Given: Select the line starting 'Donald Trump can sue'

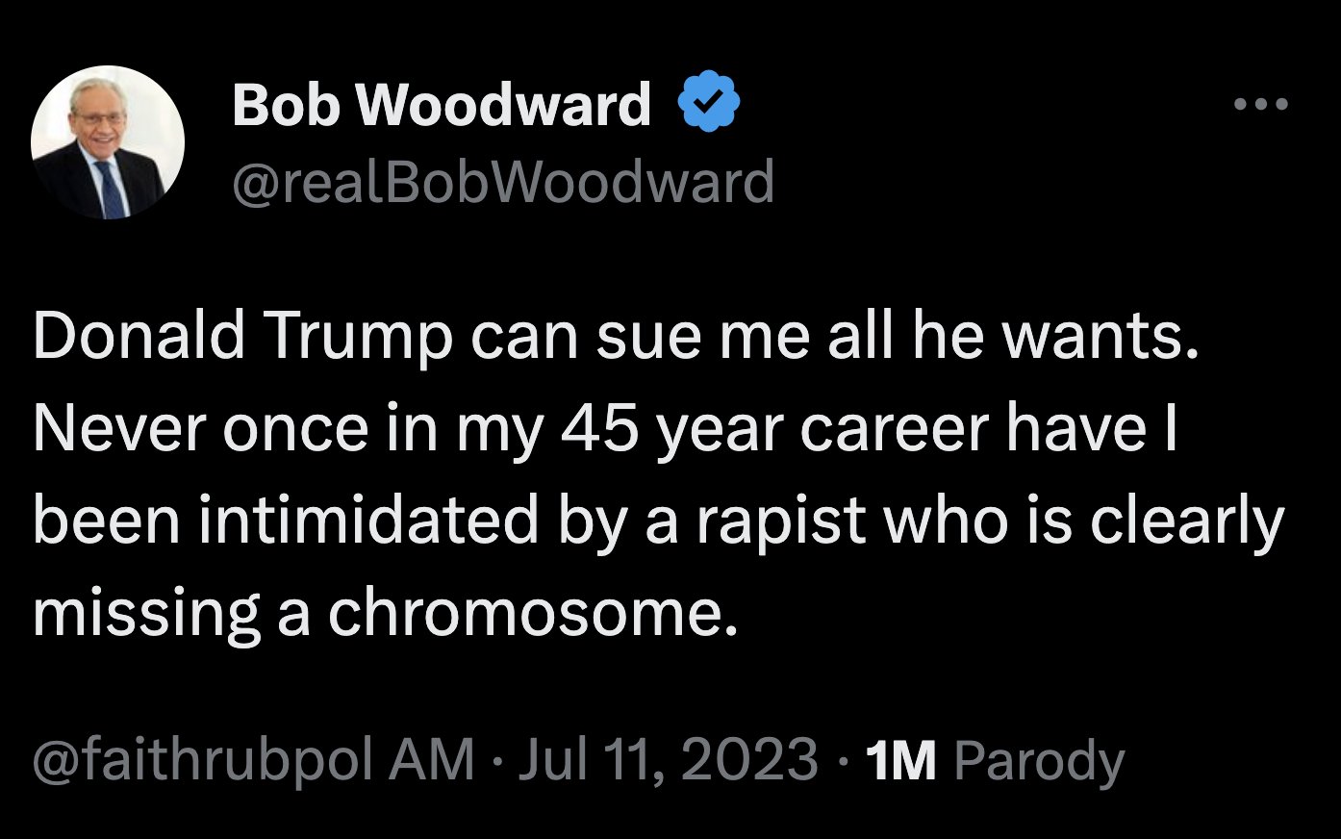Looking at the screenshot, I should 617,337.
